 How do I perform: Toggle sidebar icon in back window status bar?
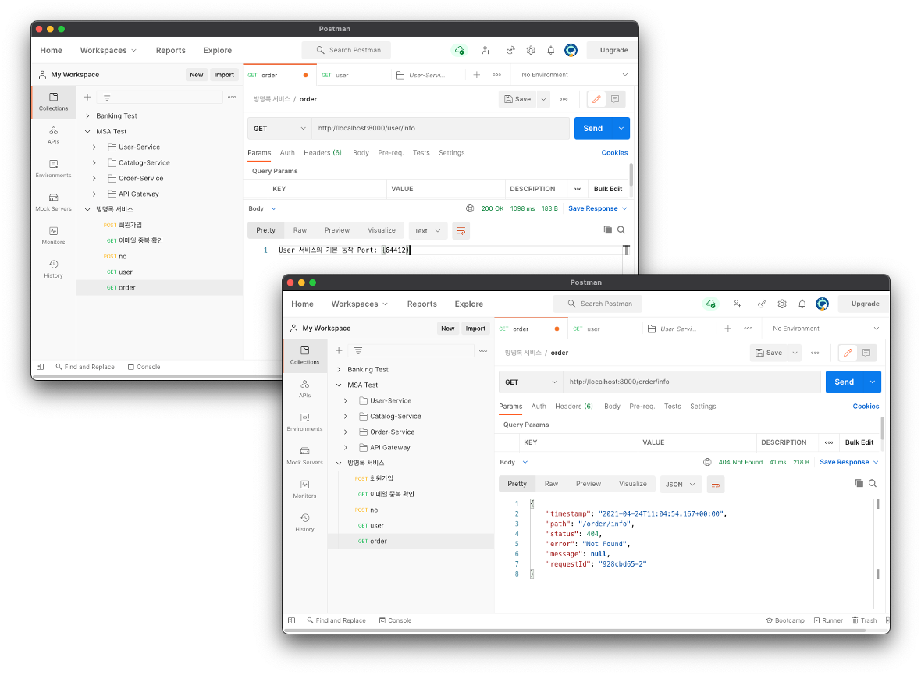tap(40, 367)
